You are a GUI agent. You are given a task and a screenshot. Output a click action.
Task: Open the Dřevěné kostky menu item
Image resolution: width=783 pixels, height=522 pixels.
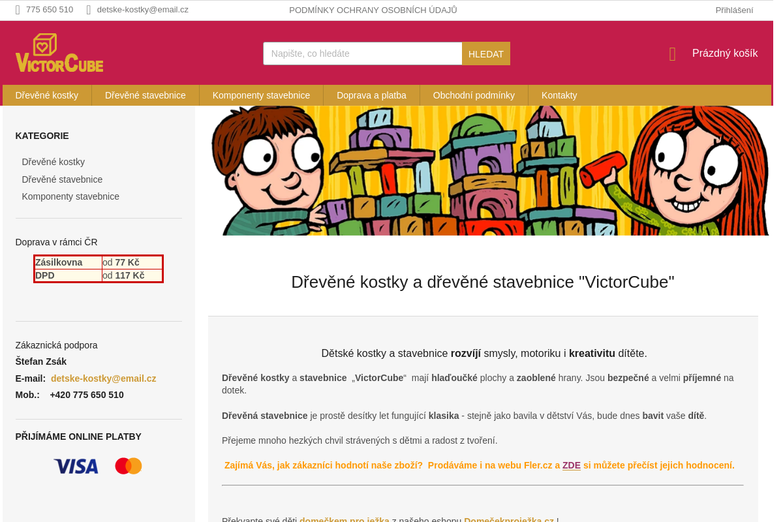coord(47,95)
